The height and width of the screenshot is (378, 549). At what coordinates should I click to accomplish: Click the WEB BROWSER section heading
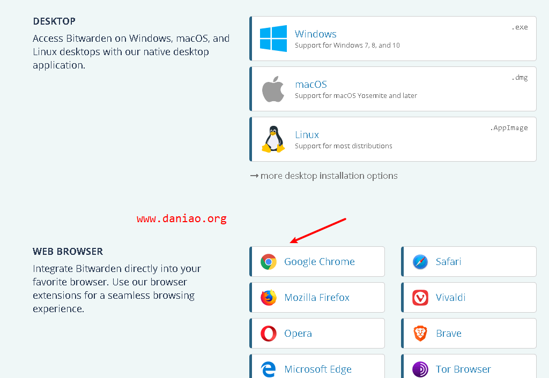68,252
